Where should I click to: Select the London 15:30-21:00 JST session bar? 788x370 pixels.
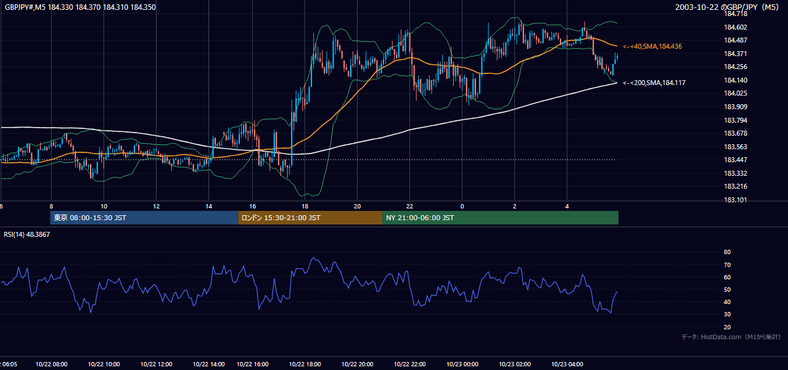tap(310, 218)
